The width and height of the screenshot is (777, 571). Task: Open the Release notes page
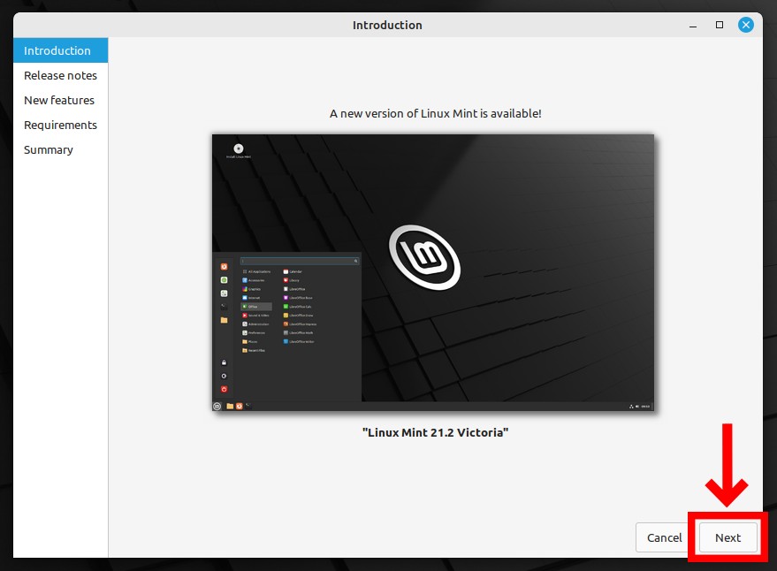(60, 75)
